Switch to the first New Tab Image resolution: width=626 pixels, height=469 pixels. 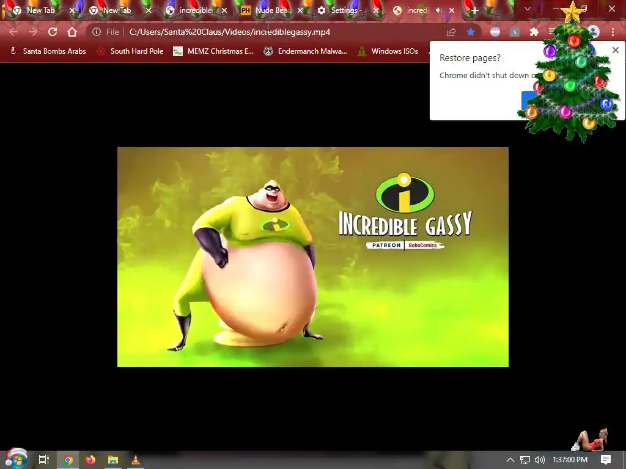[x=40, y=10]
